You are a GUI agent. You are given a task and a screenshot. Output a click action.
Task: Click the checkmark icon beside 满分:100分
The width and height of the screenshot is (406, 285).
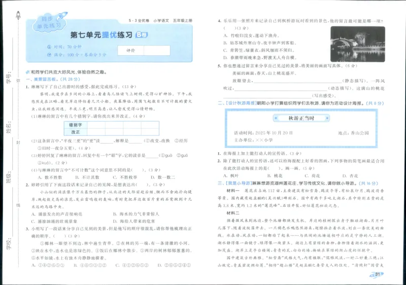tap(49, 55)
